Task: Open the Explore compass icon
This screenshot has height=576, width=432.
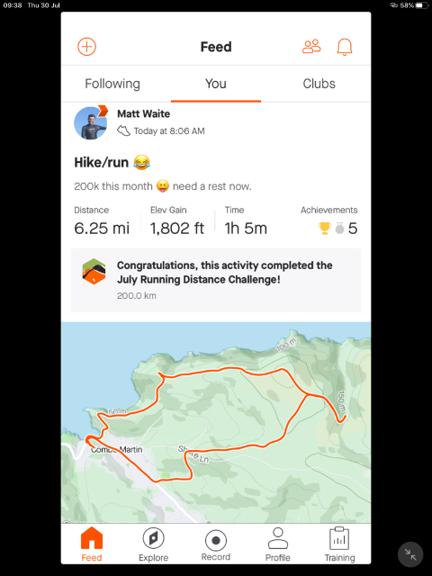Action: click(x=153, y=538)
